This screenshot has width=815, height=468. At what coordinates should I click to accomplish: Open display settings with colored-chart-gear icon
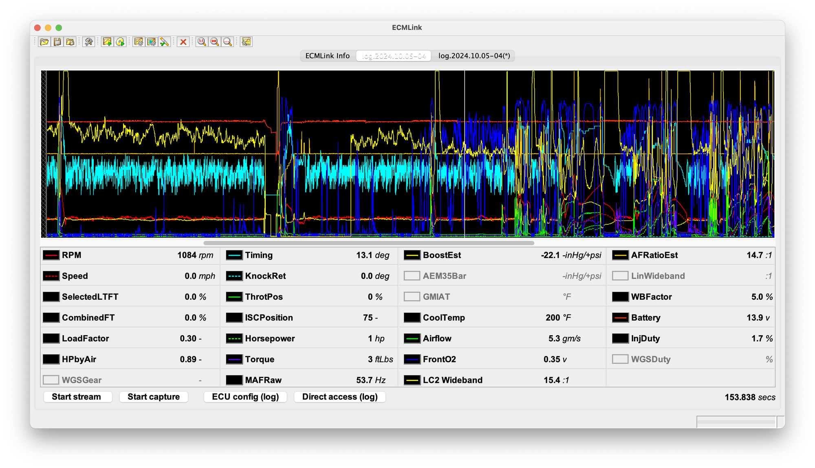[152, 42]
